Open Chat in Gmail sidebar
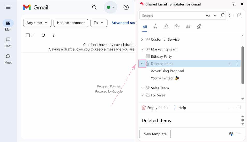 pyautogui.click(x=8, y=42)
